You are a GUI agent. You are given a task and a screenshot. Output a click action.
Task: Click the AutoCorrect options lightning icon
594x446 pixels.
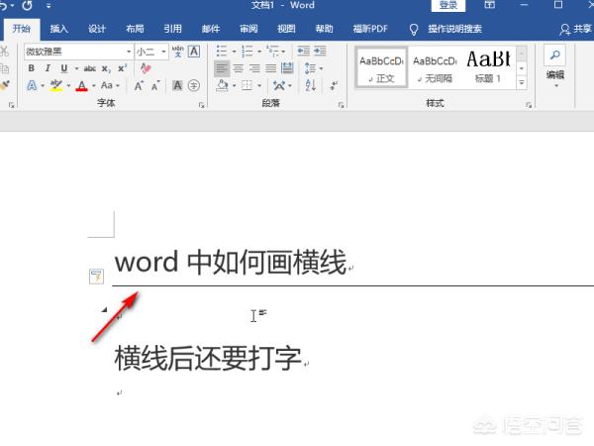96,277
